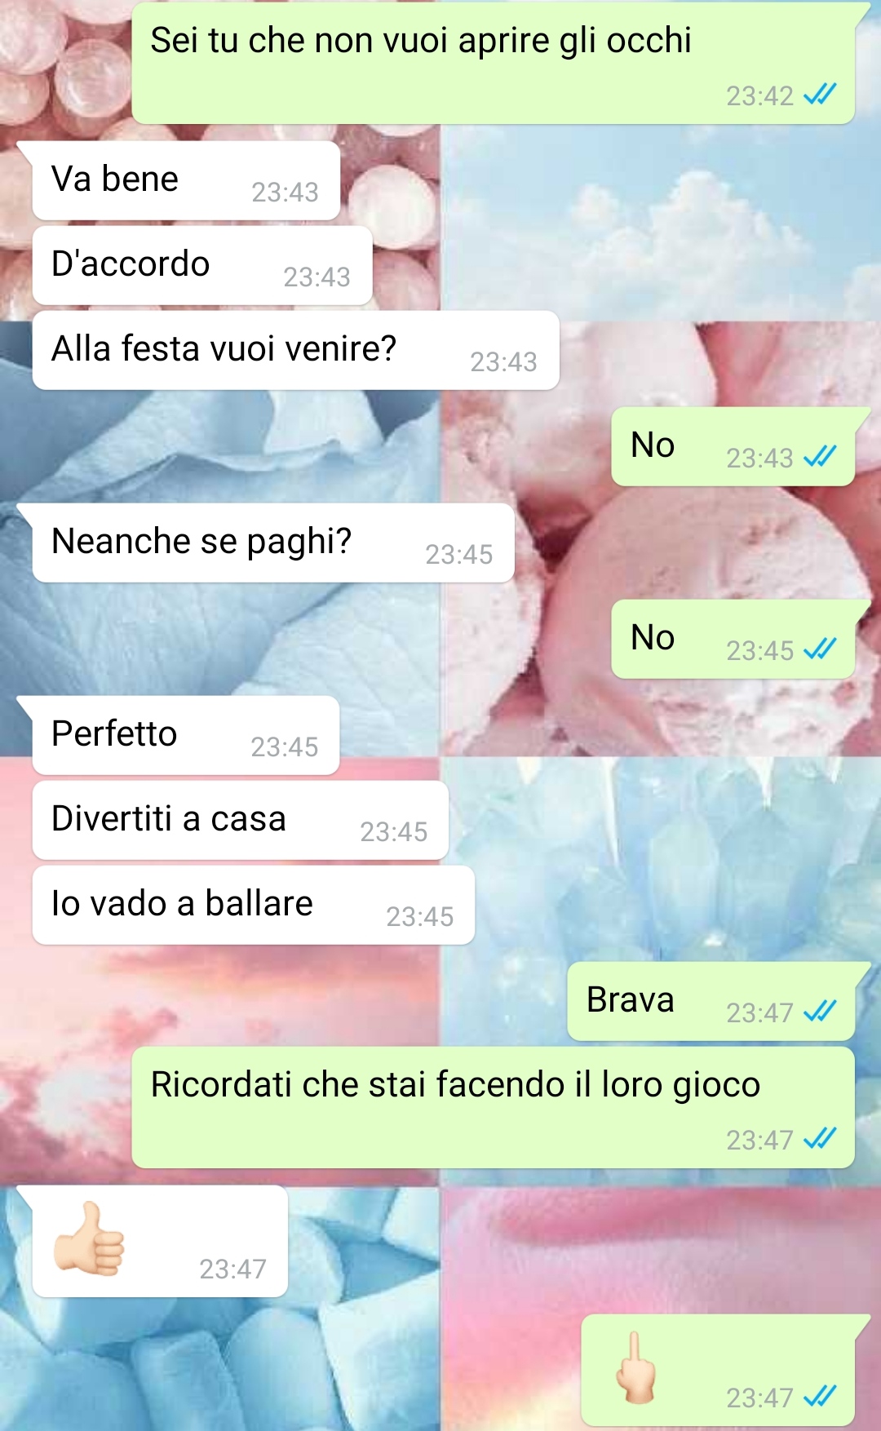Tap blue ticks on 'Sei tu che non vuoi' message
This screenshot has width=881, height=1431.
[820, 95]
